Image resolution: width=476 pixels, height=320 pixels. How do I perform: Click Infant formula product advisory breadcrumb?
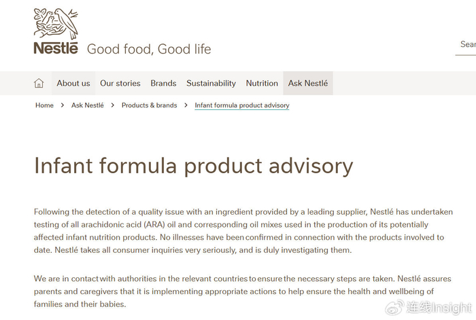(x=242, y=105)
